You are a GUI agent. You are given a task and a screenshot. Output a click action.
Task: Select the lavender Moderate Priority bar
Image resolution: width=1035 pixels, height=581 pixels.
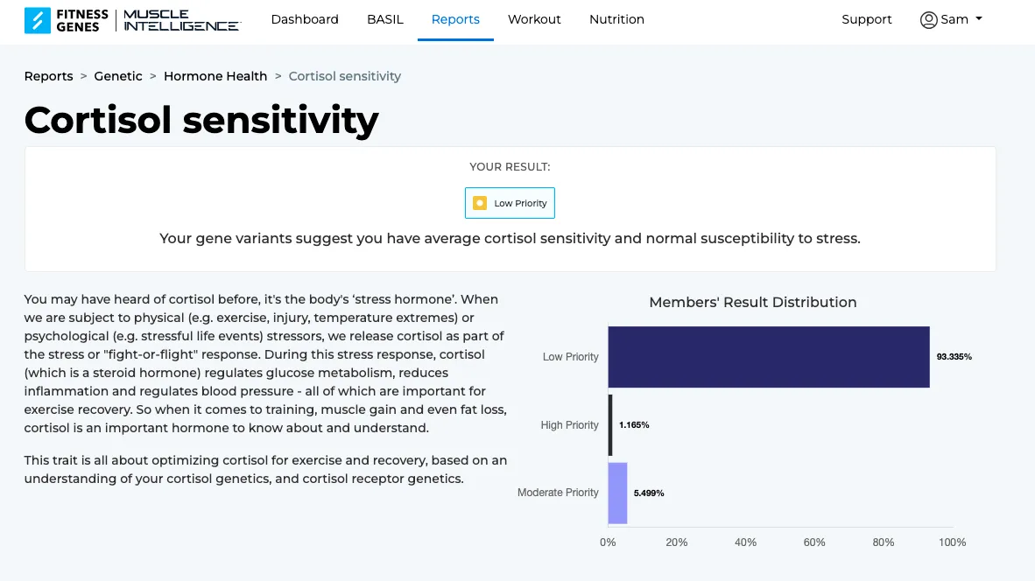tap(617, 493)
